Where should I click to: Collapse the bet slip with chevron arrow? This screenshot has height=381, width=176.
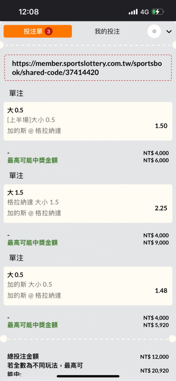point(169,32)
